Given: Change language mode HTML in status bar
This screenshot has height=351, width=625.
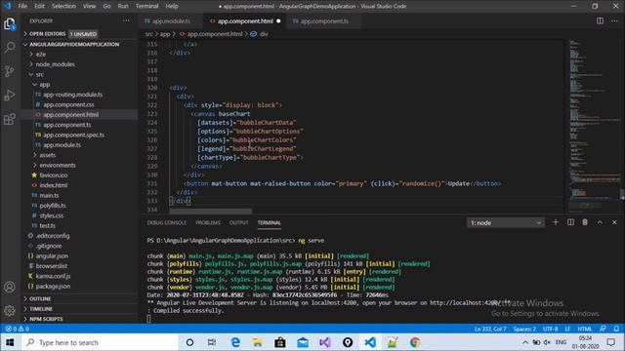Looking at the screenshot, I should coord(585,329).
